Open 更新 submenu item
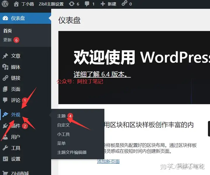 coord(8,40)
